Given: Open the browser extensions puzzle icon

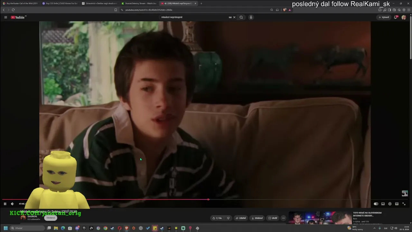Looking at the screenshot, I should pos(380,10).
